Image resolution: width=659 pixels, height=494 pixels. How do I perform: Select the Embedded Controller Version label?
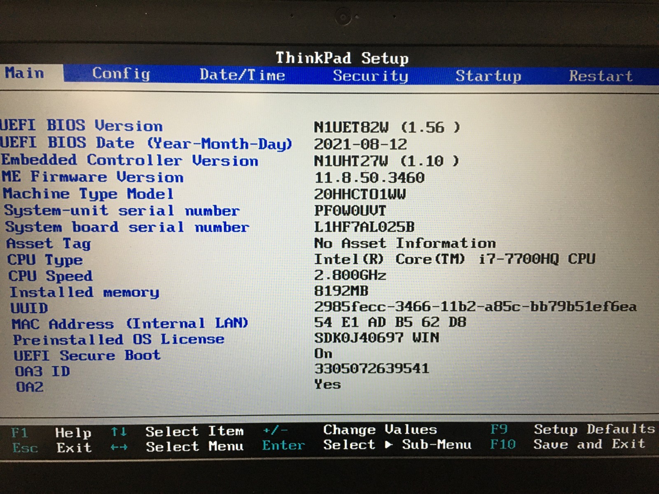(130, 160)
